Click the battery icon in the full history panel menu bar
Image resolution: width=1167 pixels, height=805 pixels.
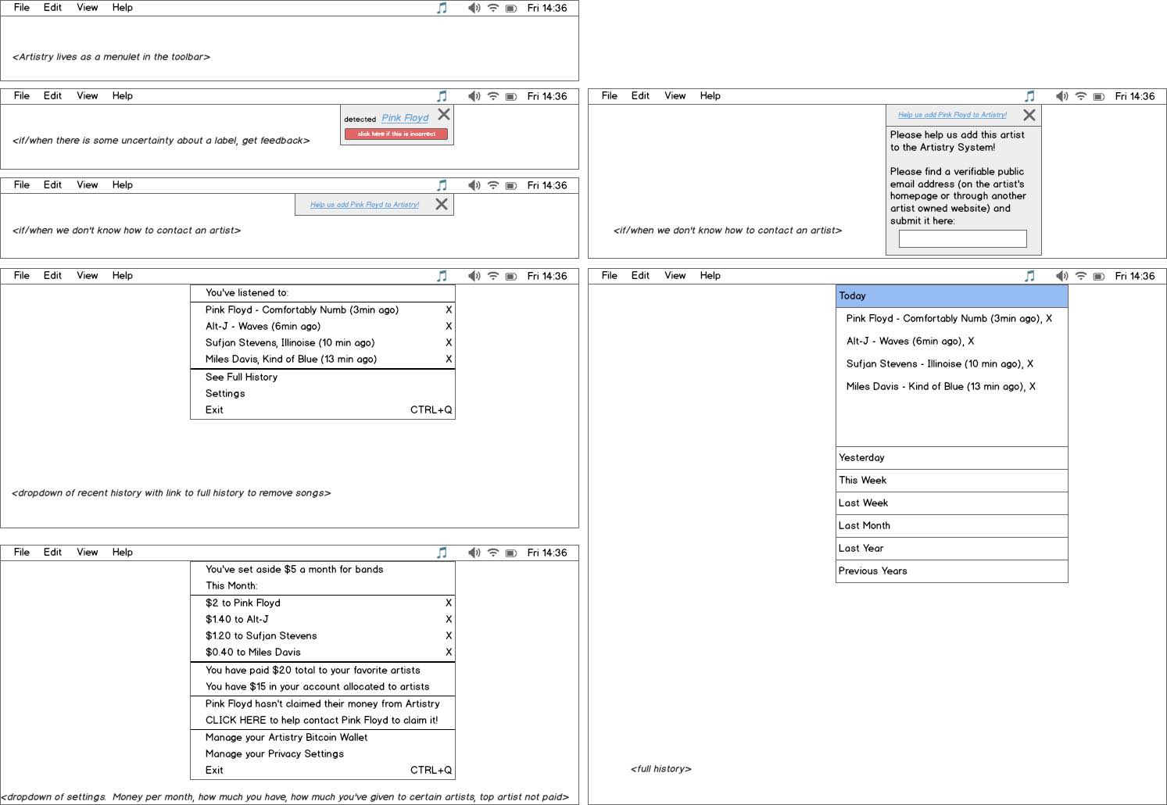pyautogui.click(x=1099, y=277)
